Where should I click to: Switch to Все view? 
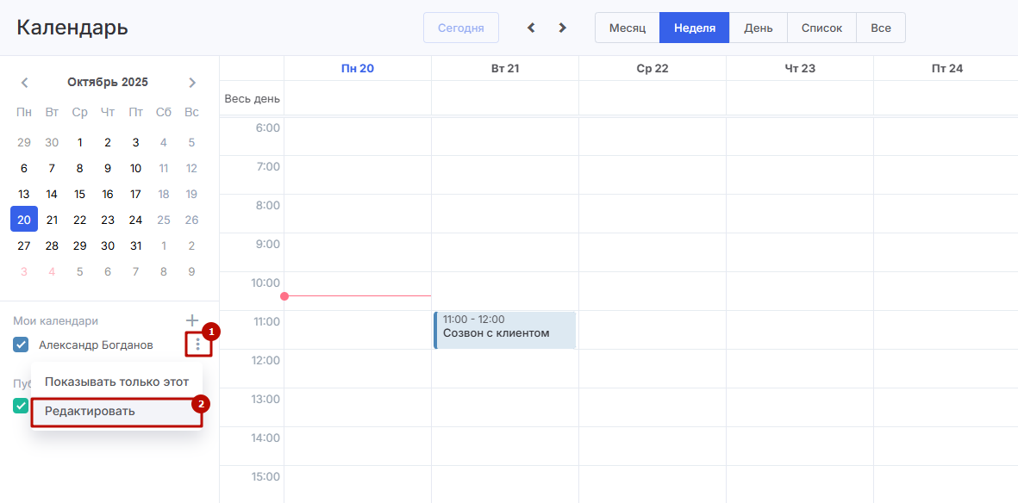881,28
